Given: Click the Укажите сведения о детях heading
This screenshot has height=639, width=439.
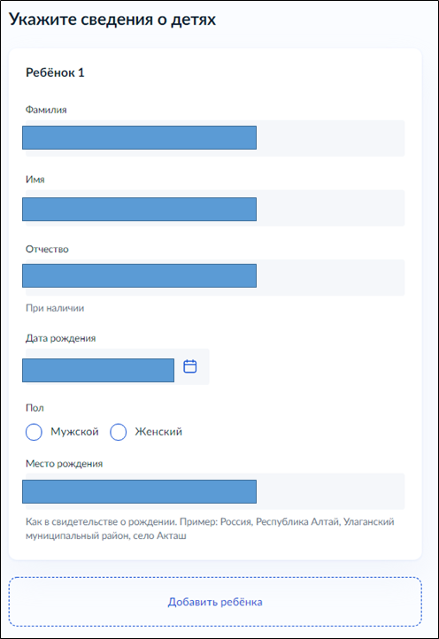Looking at the screenshot, I should (x=112, y=19).
